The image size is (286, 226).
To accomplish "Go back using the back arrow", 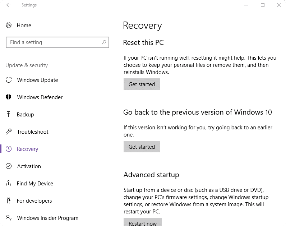I will coord(9,5).
